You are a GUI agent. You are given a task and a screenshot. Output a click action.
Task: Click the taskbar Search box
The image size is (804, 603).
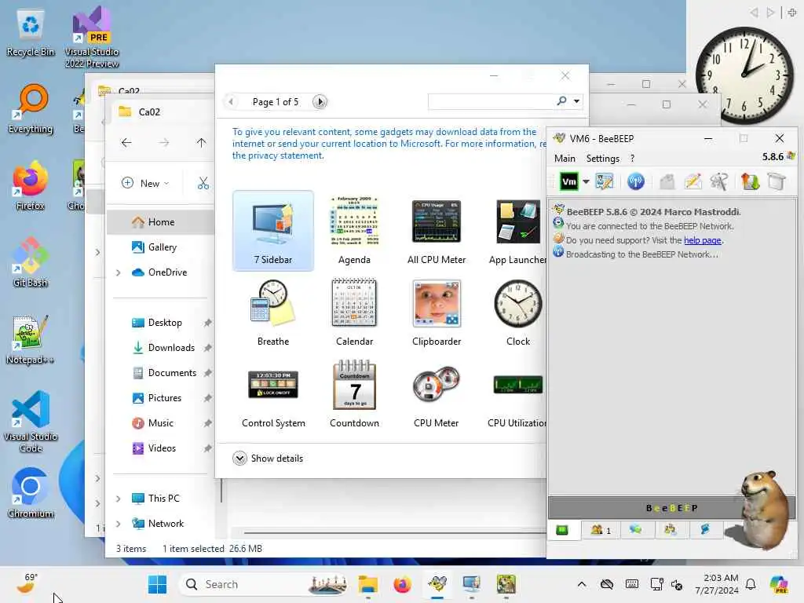tap(264, 584)
